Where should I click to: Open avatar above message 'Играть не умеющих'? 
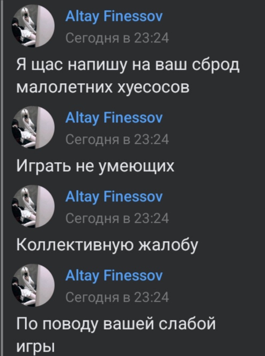coord(33,127)
